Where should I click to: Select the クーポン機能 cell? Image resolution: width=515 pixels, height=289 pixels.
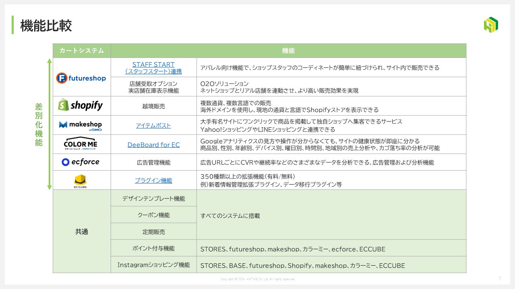[x=154, y=215]
